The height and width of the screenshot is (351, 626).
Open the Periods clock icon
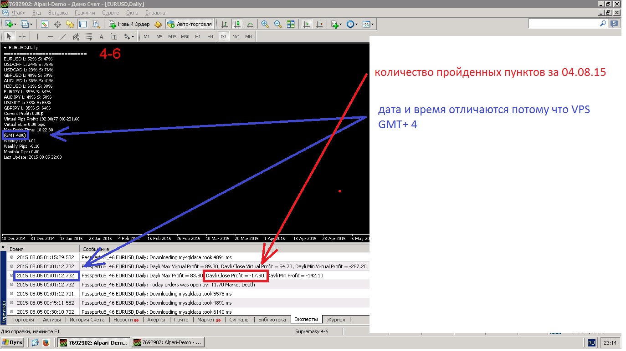point(350,24)
